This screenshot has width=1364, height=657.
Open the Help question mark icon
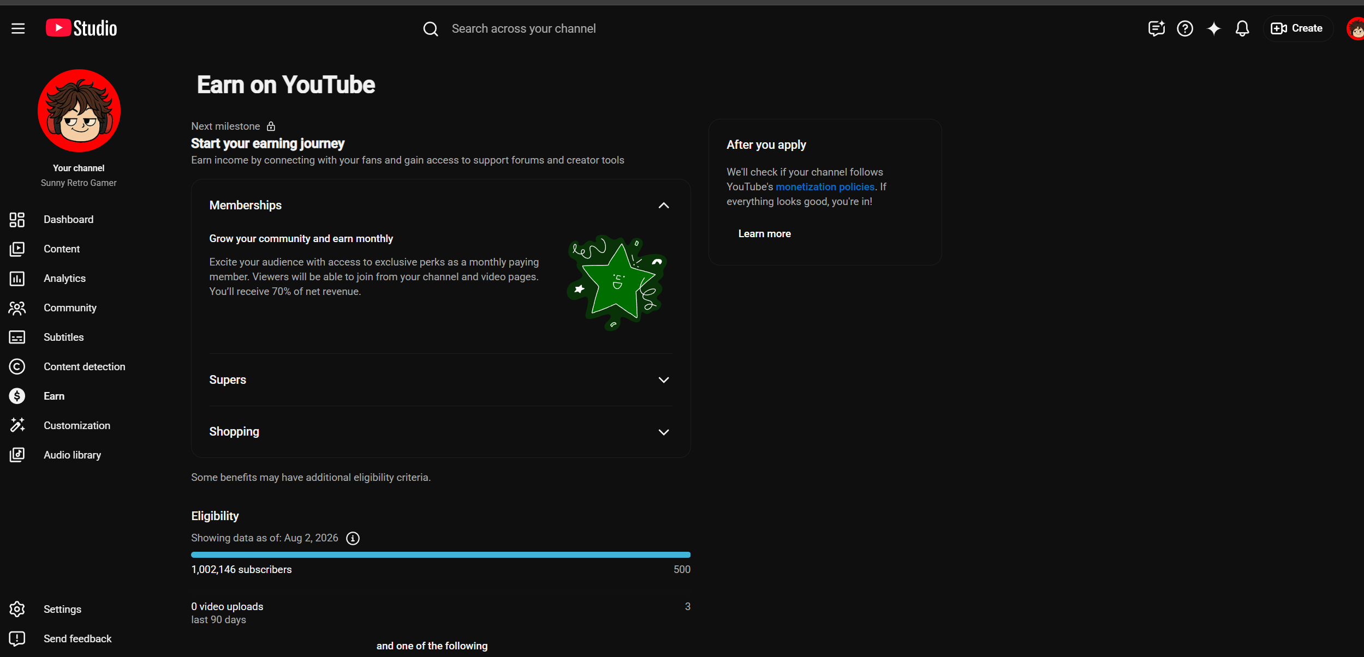[x=1185, y=28]
